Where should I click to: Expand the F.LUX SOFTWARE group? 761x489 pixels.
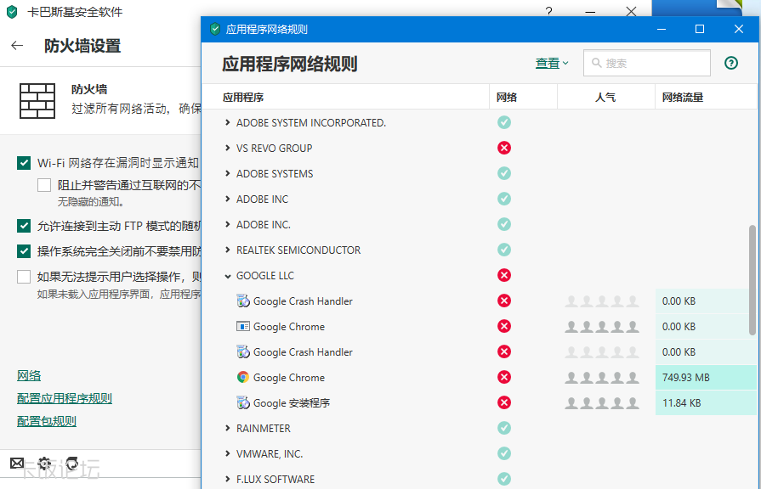coord(227,479)
